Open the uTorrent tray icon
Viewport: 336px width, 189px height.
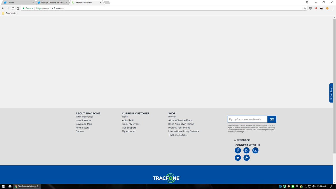point(284,186)
